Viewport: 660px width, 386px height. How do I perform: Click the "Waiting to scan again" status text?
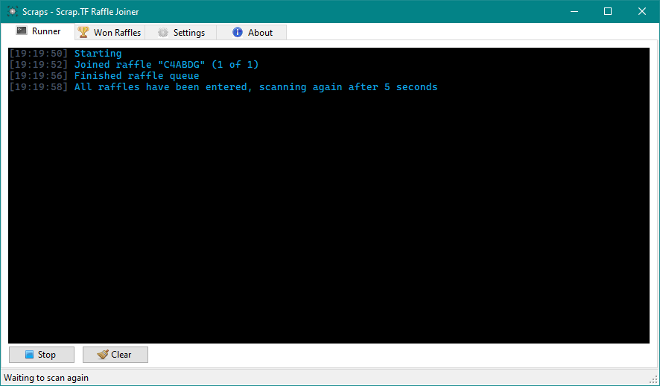[46, 378]
